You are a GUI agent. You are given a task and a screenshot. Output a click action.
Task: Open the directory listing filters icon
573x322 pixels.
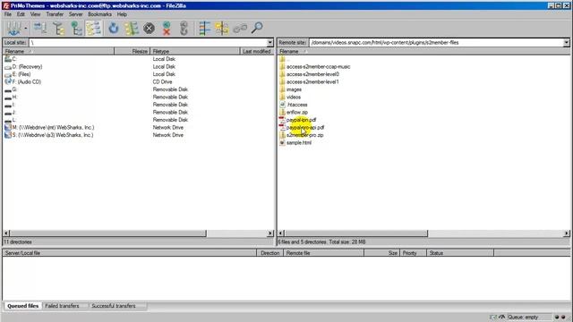(x=205, y=28)
